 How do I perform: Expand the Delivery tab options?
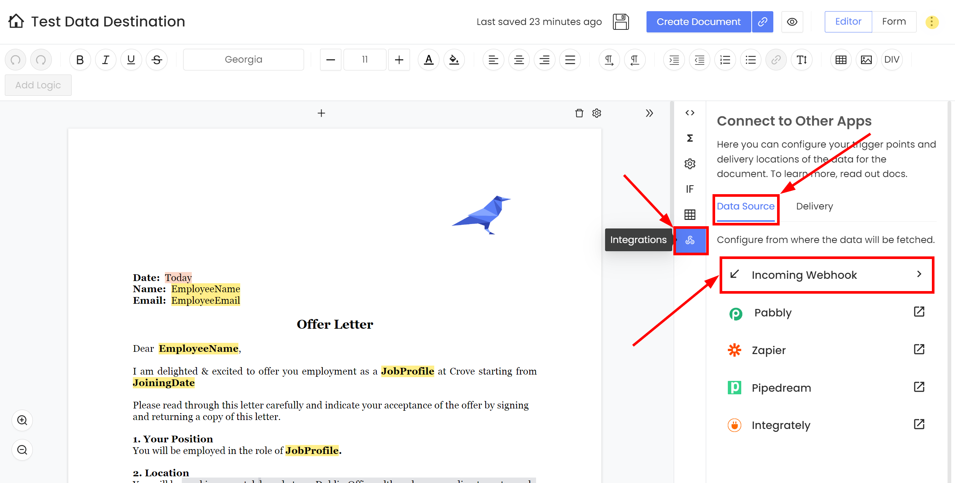(814, 206)
